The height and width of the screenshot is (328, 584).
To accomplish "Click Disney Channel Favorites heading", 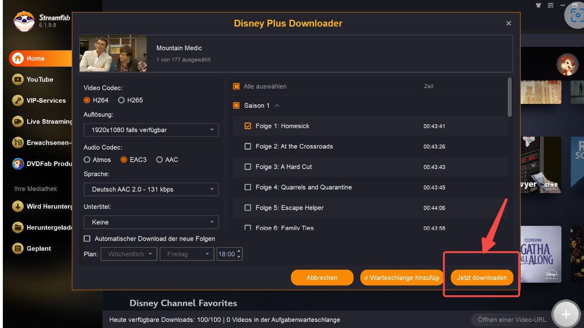I will (x=183, y=303).
